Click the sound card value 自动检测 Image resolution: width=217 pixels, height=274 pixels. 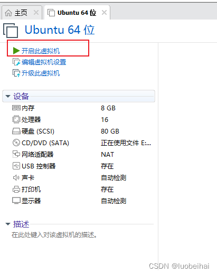click(114, 177)
